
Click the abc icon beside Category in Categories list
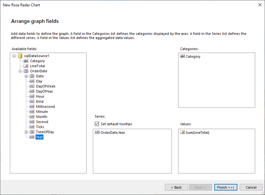[183, 56]
